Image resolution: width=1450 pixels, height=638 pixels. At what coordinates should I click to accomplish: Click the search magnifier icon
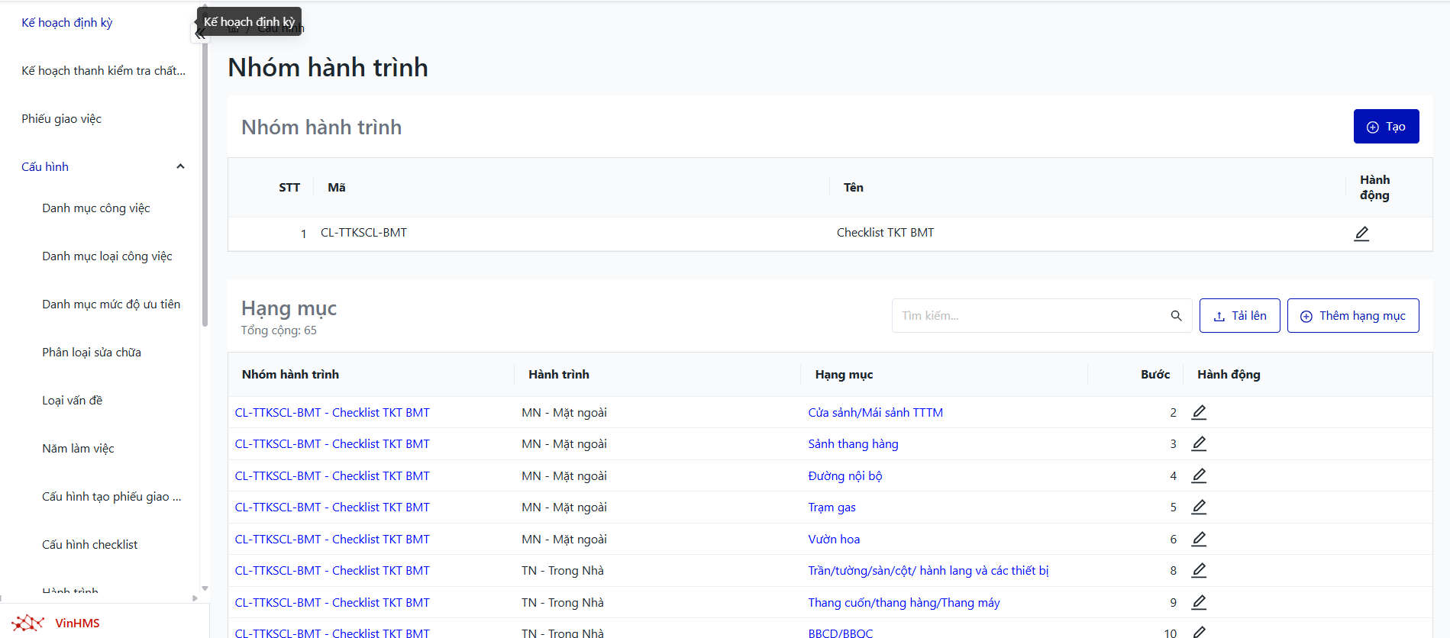1176,316
